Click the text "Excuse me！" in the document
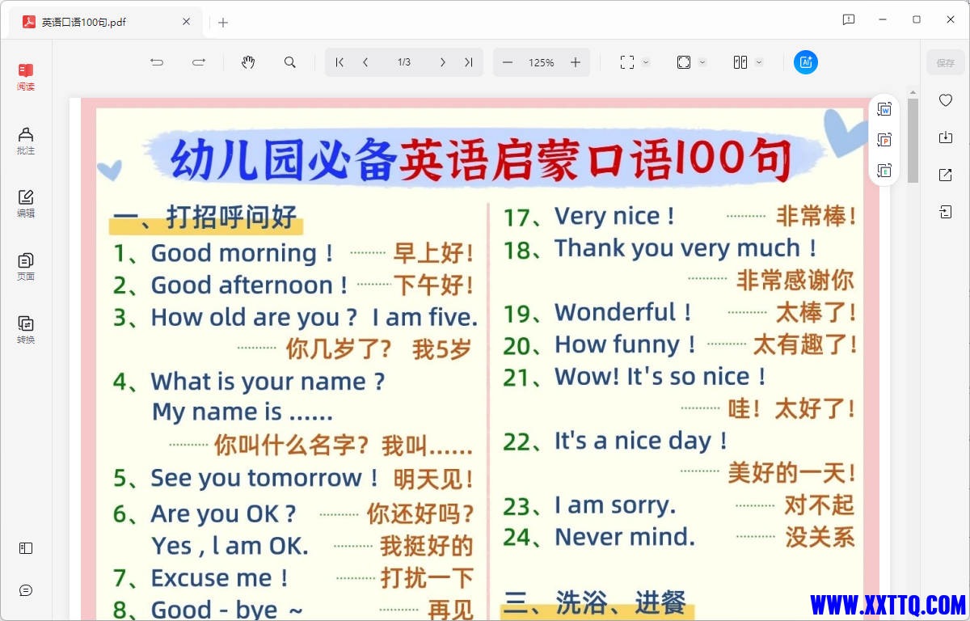Viewport: 970px width, 621px height. [220, 578]
